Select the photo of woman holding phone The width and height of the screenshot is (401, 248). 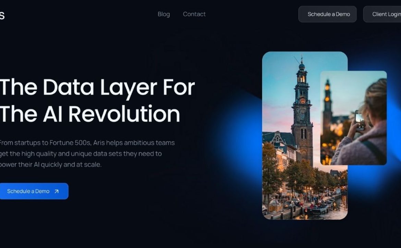tap(353, 118)
